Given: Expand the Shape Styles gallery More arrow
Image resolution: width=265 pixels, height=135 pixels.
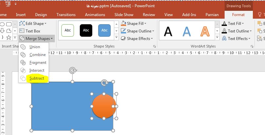Looking at the screenshot, I should pyautogui.click(x=116, y=37).
